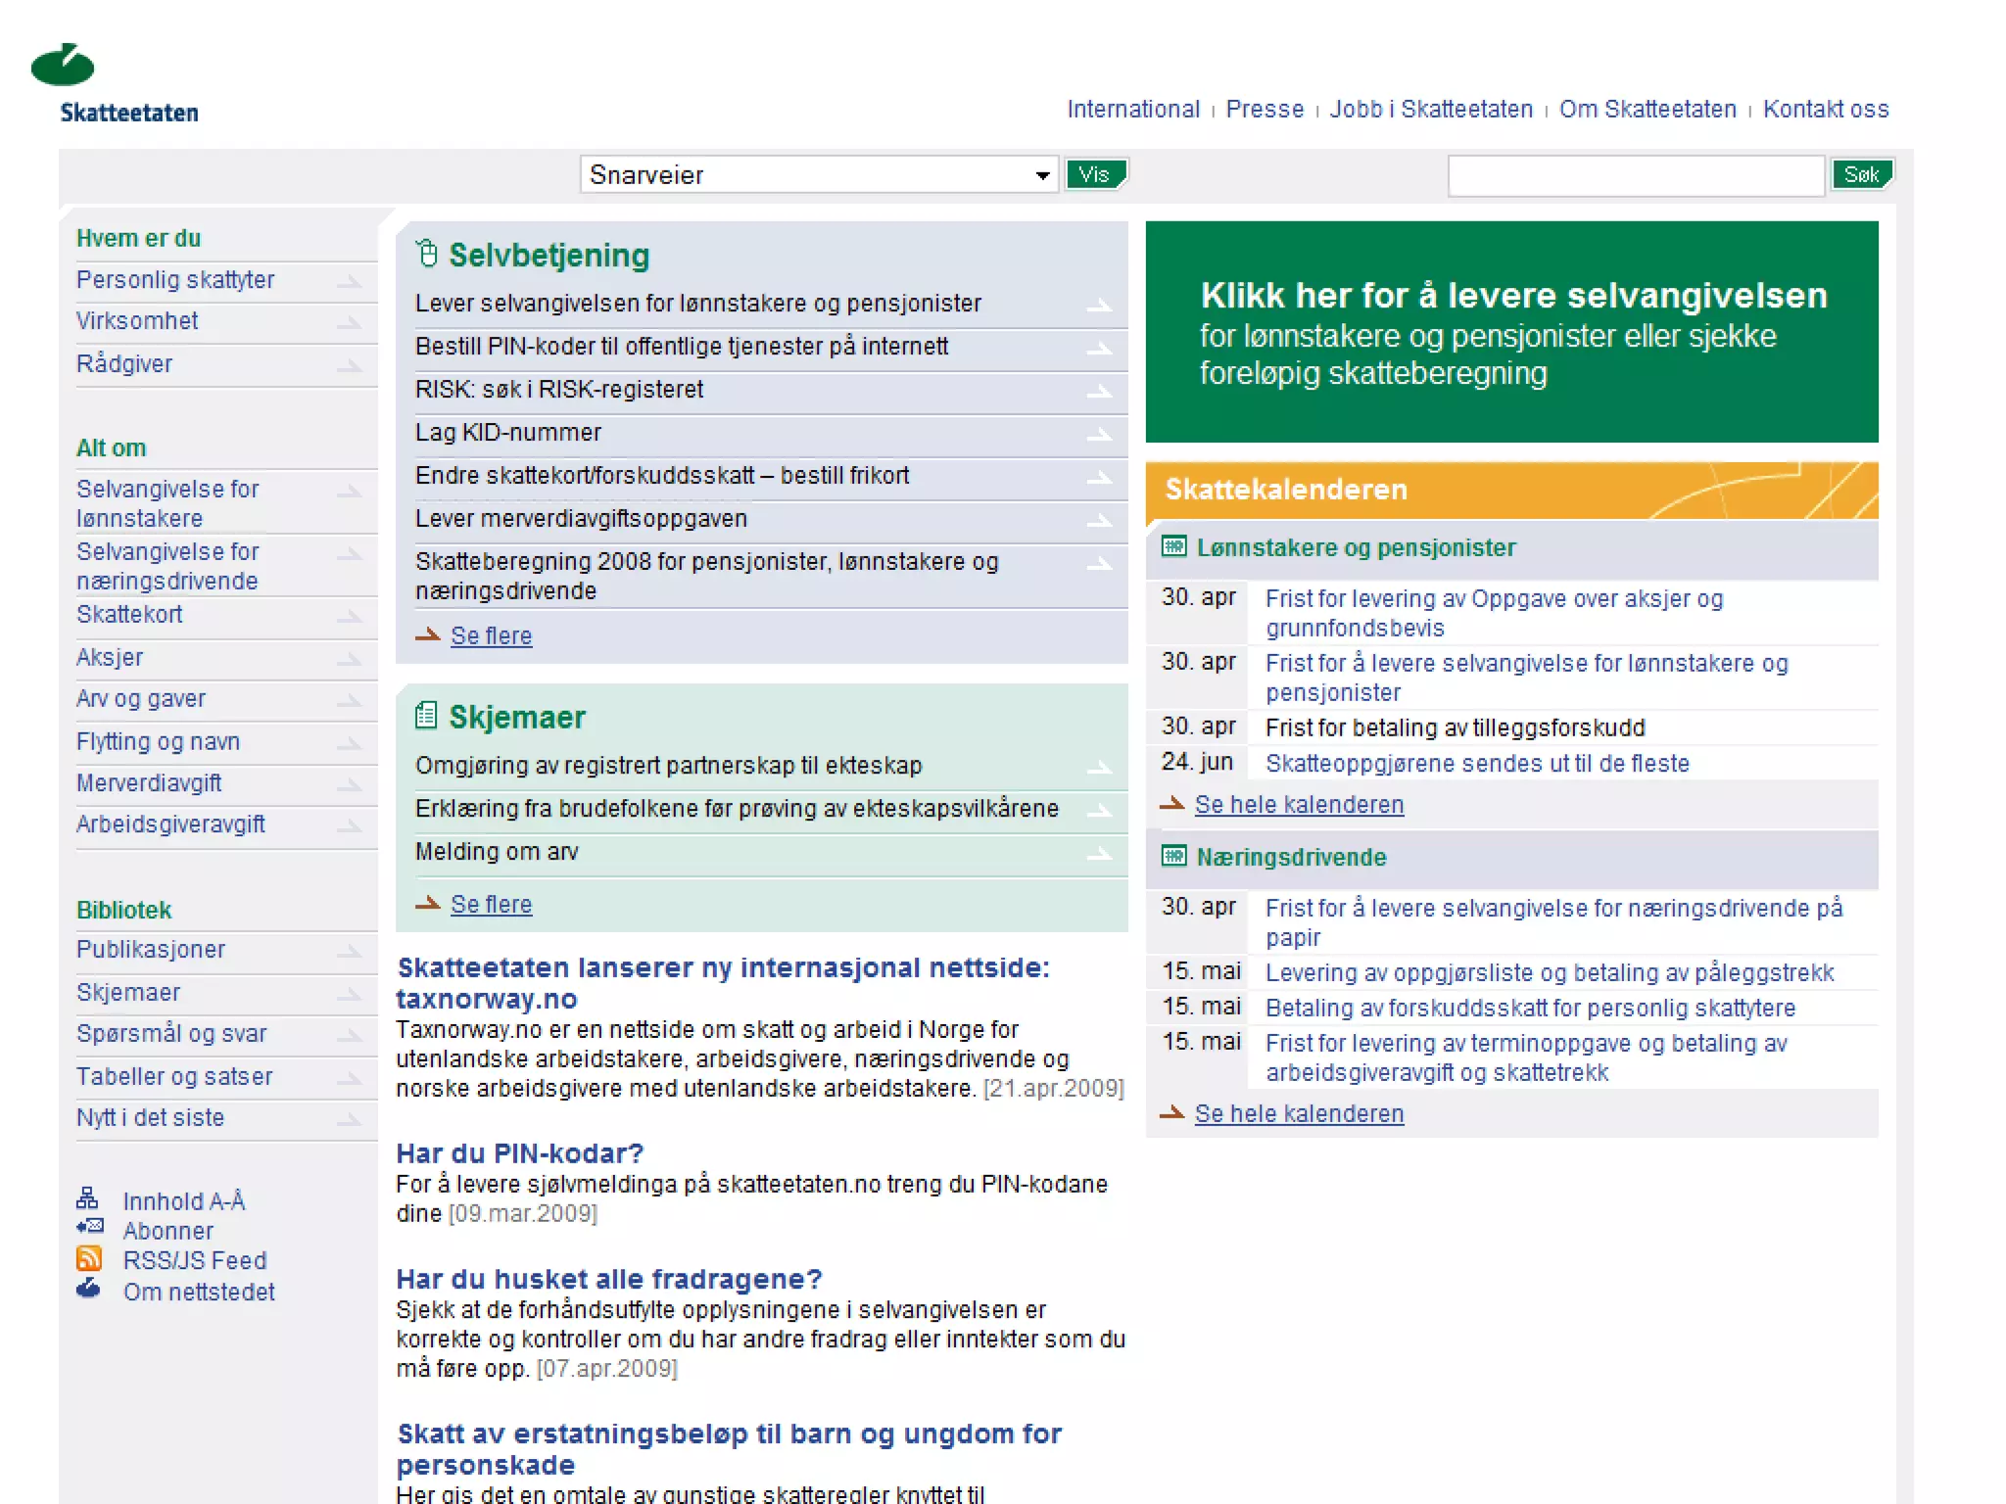Viewport: 2006px width, 1504px height.
Task: Click arrow beside Personlig skattyter
Action: coord(350,282)
